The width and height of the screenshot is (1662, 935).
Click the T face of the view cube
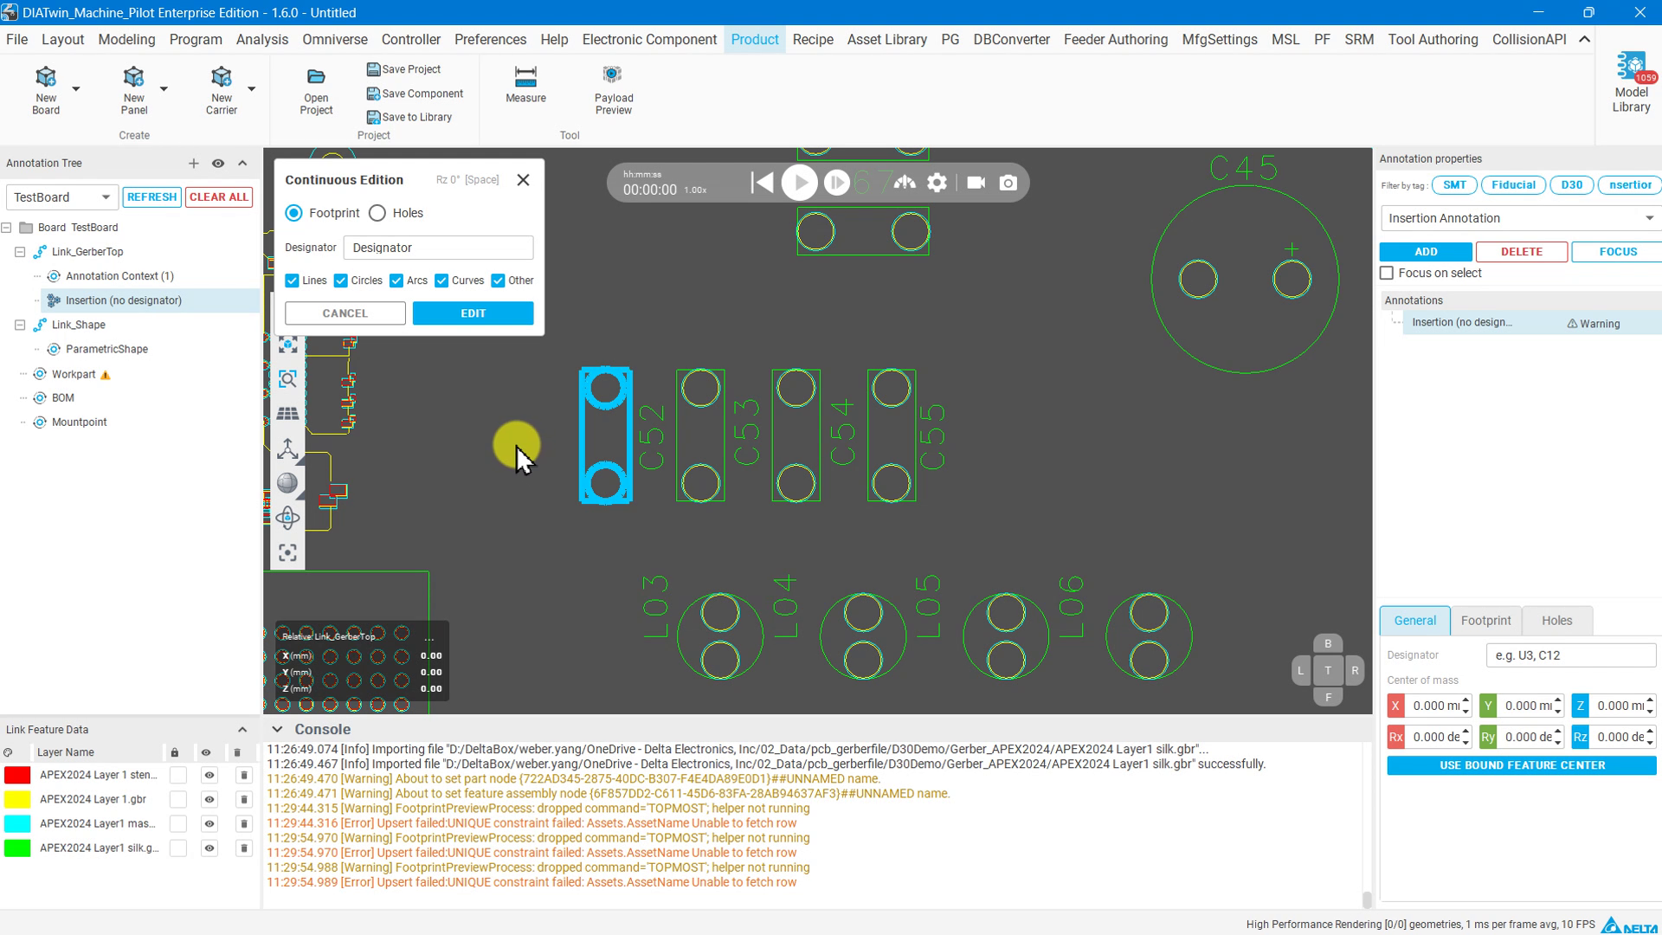[x=1328, y=670]
